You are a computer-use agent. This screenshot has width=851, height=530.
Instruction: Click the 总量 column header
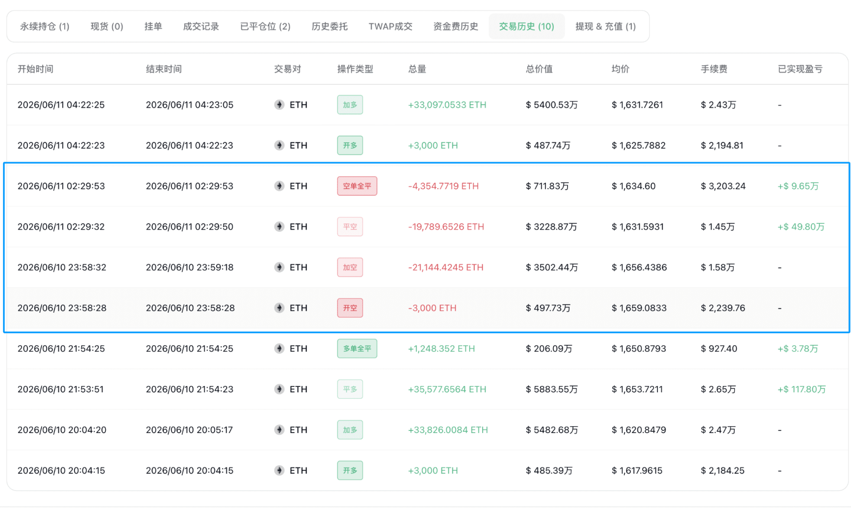tap(417, 69)
